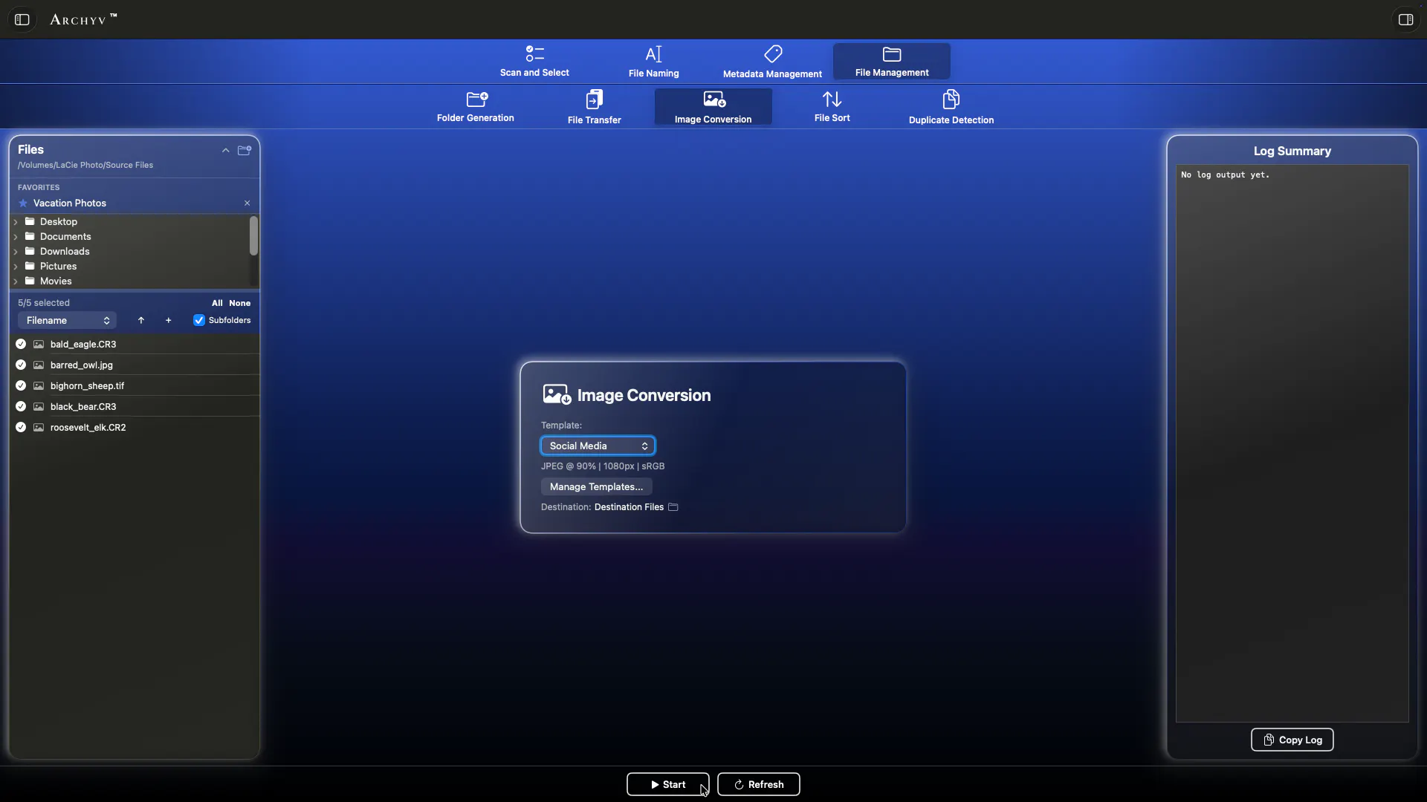The height and width of the screenshot is (802, 1427).
Task: Open Vacation Photos favorite
Action: [70, 203]
